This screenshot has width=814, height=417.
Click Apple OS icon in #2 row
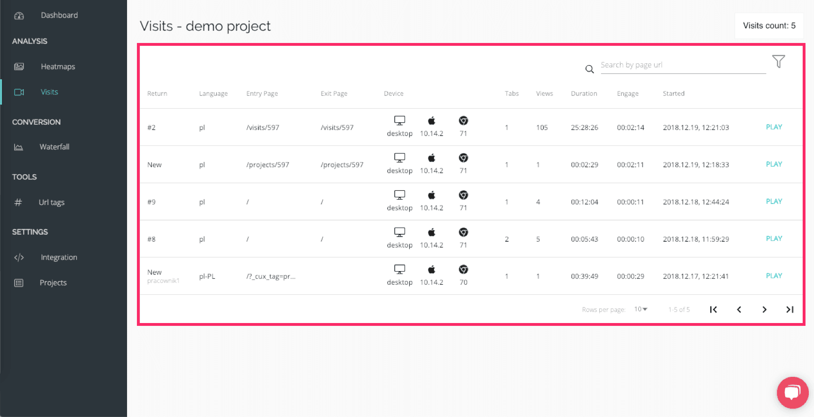(x=432, y=120)
